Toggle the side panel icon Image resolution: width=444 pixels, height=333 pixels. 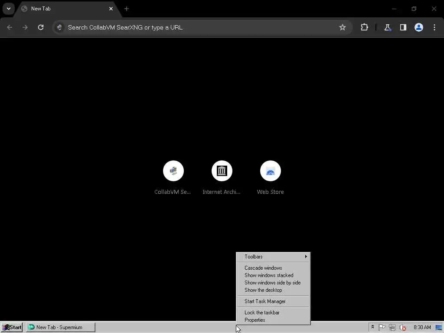pyautogui.click(x=403, y=27)
